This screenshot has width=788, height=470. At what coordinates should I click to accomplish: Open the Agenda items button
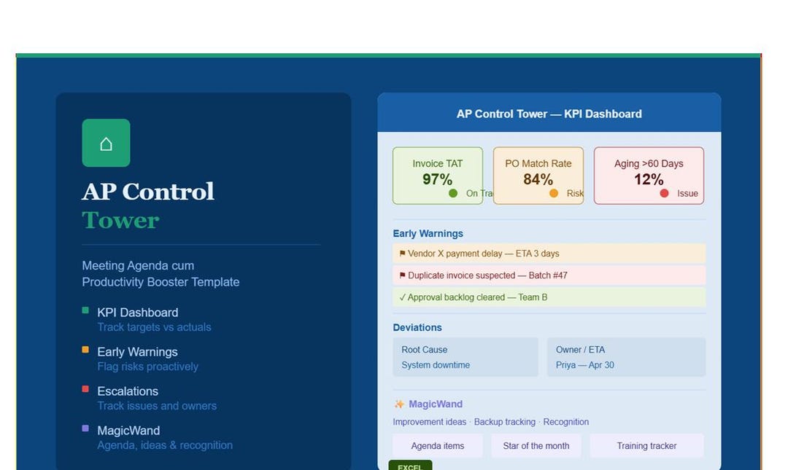438,446
